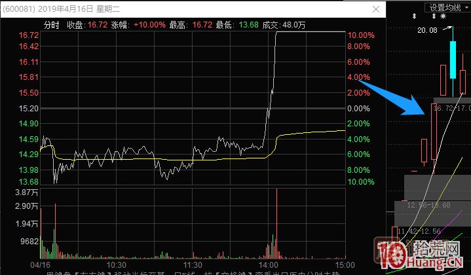Close the intraday chart popup window
This screenshot has height=275, width=471.
point(375,10)
